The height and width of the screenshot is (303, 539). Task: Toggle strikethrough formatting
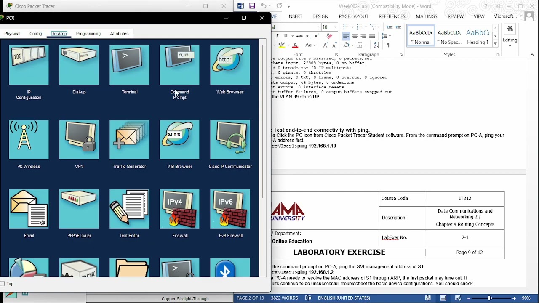pos(299,36)
